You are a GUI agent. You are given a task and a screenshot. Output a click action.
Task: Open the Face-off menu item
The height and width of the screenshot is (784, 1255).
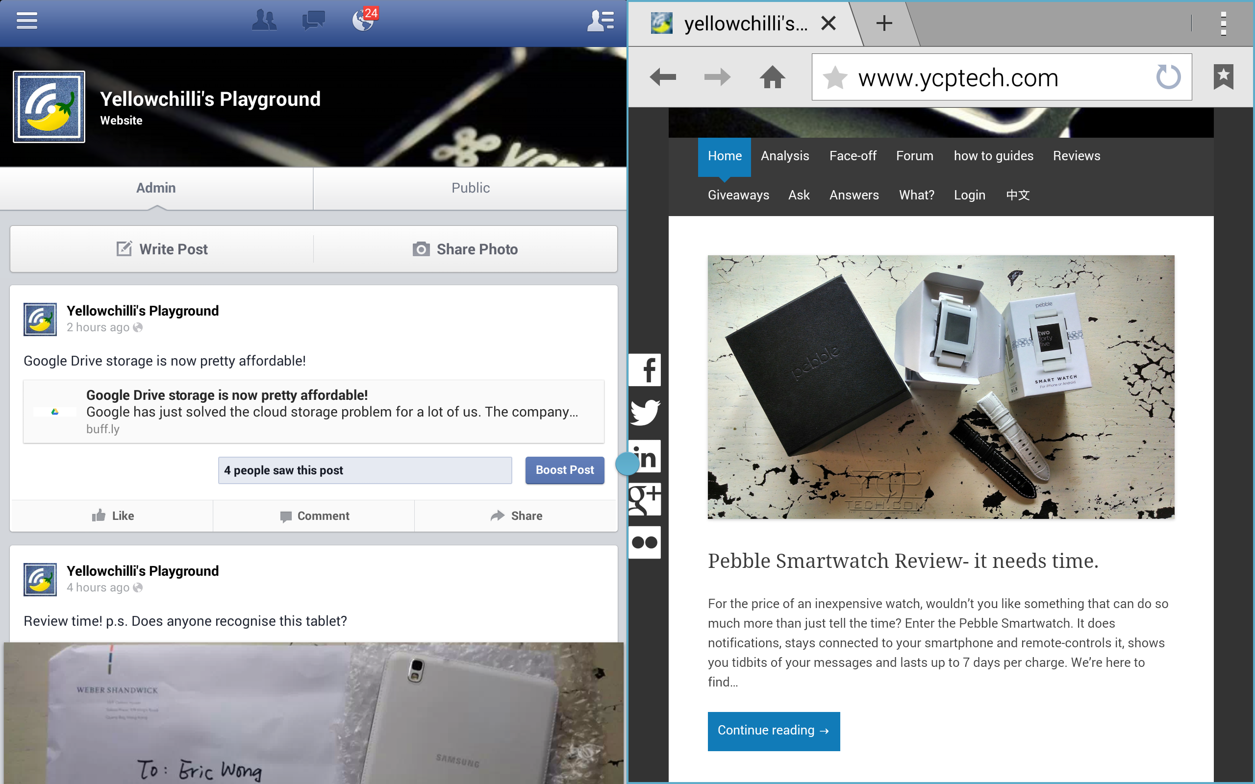pos(853,156)
